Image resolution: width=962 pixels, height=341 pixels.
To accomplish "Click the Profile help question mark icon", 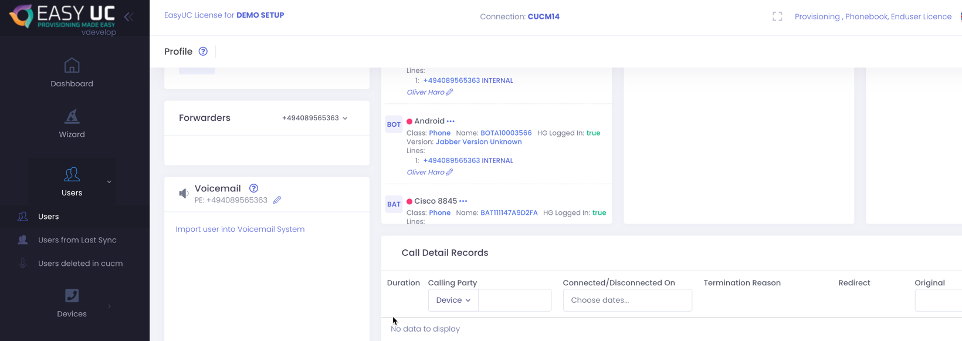I will (203, 52).
